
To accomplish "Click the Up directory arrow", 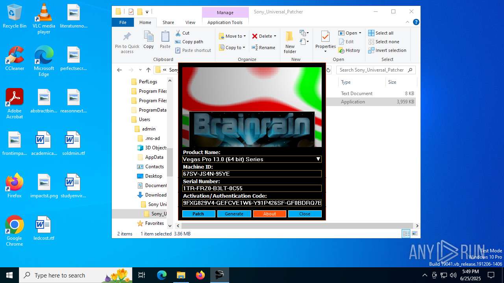I will [x=148, y=70].
